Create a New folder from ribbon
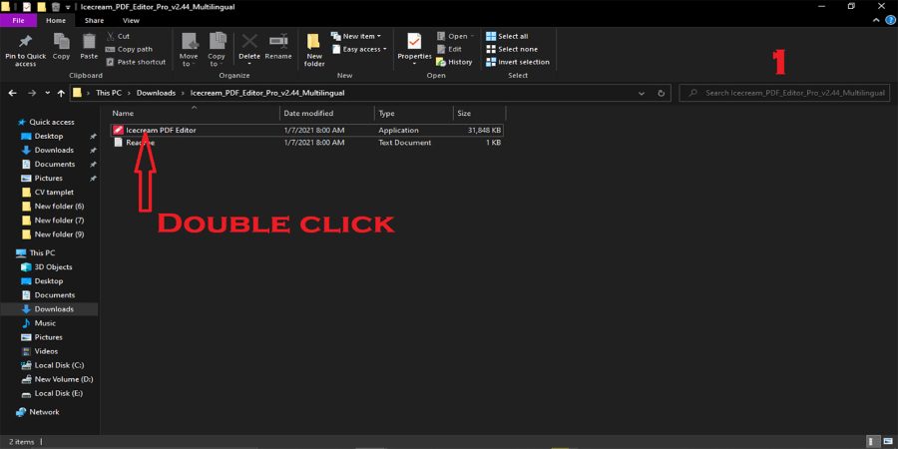The width and height of the screenshot is (898, 449). [x=314, y=51]
